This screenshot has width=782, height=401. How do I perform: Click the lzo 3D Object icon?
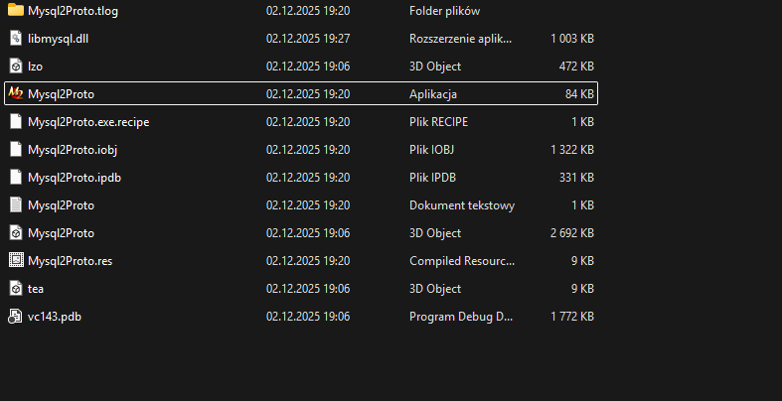[x=16, y=66]
